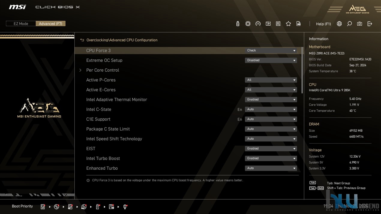The image size is (381, 214).
Task: Open the drive/board explorer icon
Action: point(278,24)
